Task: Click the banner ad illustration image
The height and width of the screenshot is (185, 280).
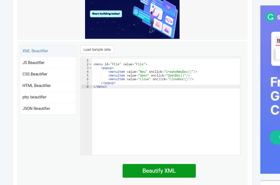Action: coord(132,19)
